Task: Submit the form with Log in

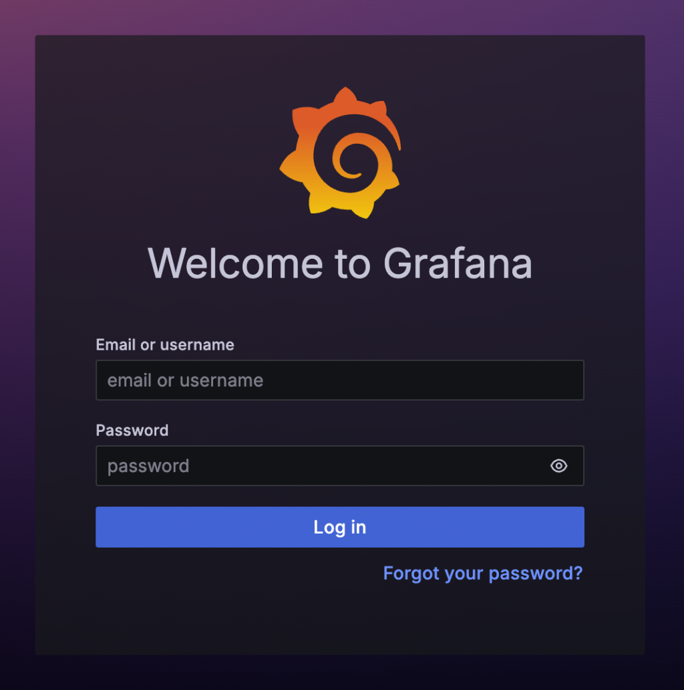Action: tap(340, 527)
